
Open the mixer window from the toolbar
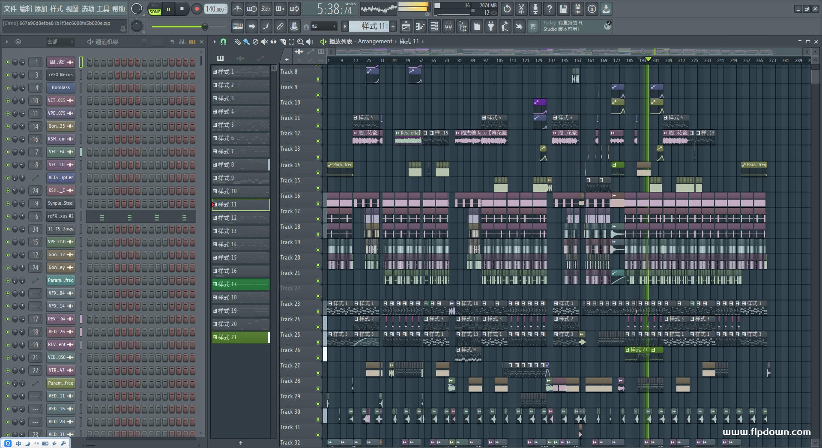448,27
